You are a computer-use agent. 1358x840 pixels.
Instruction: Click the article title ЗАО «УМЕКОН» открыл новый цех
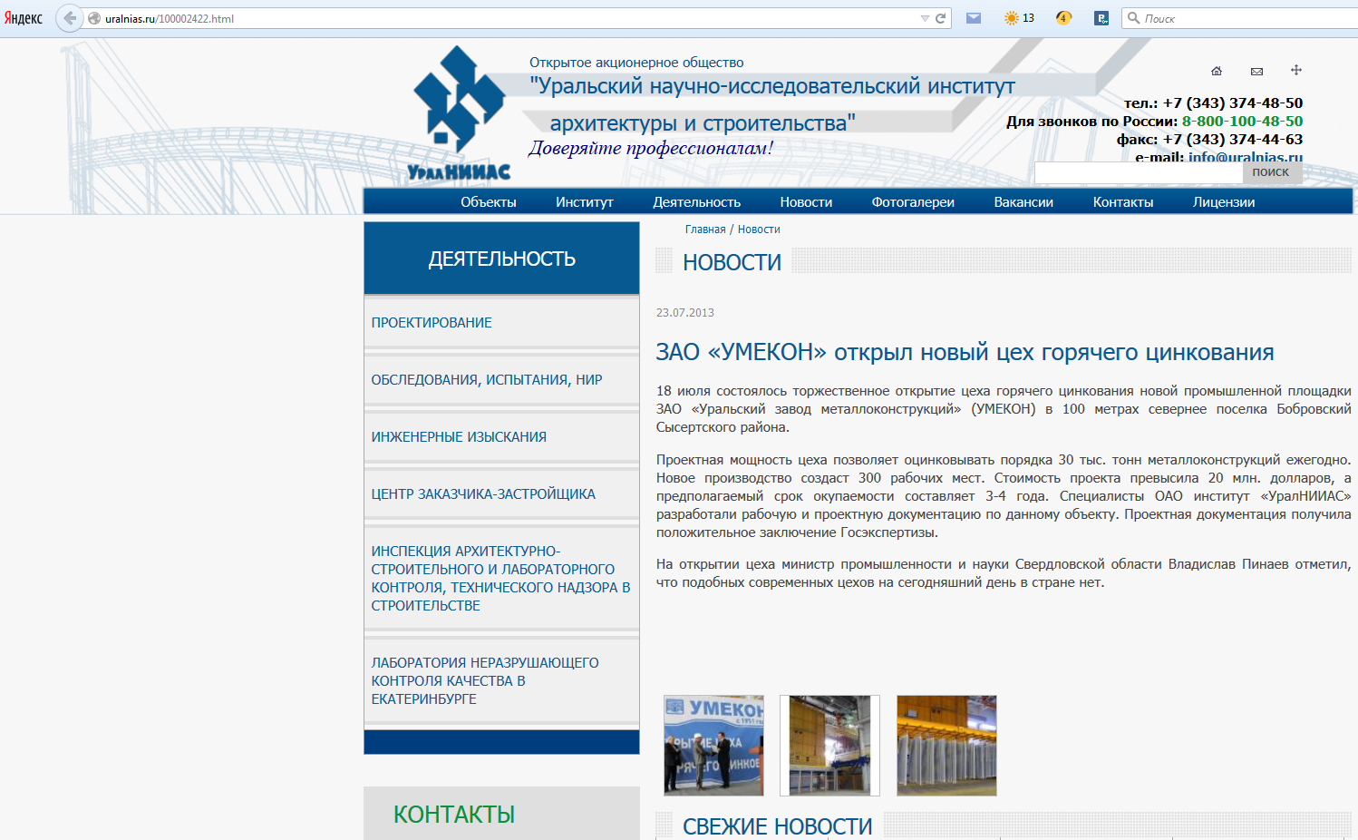(965, 352)
